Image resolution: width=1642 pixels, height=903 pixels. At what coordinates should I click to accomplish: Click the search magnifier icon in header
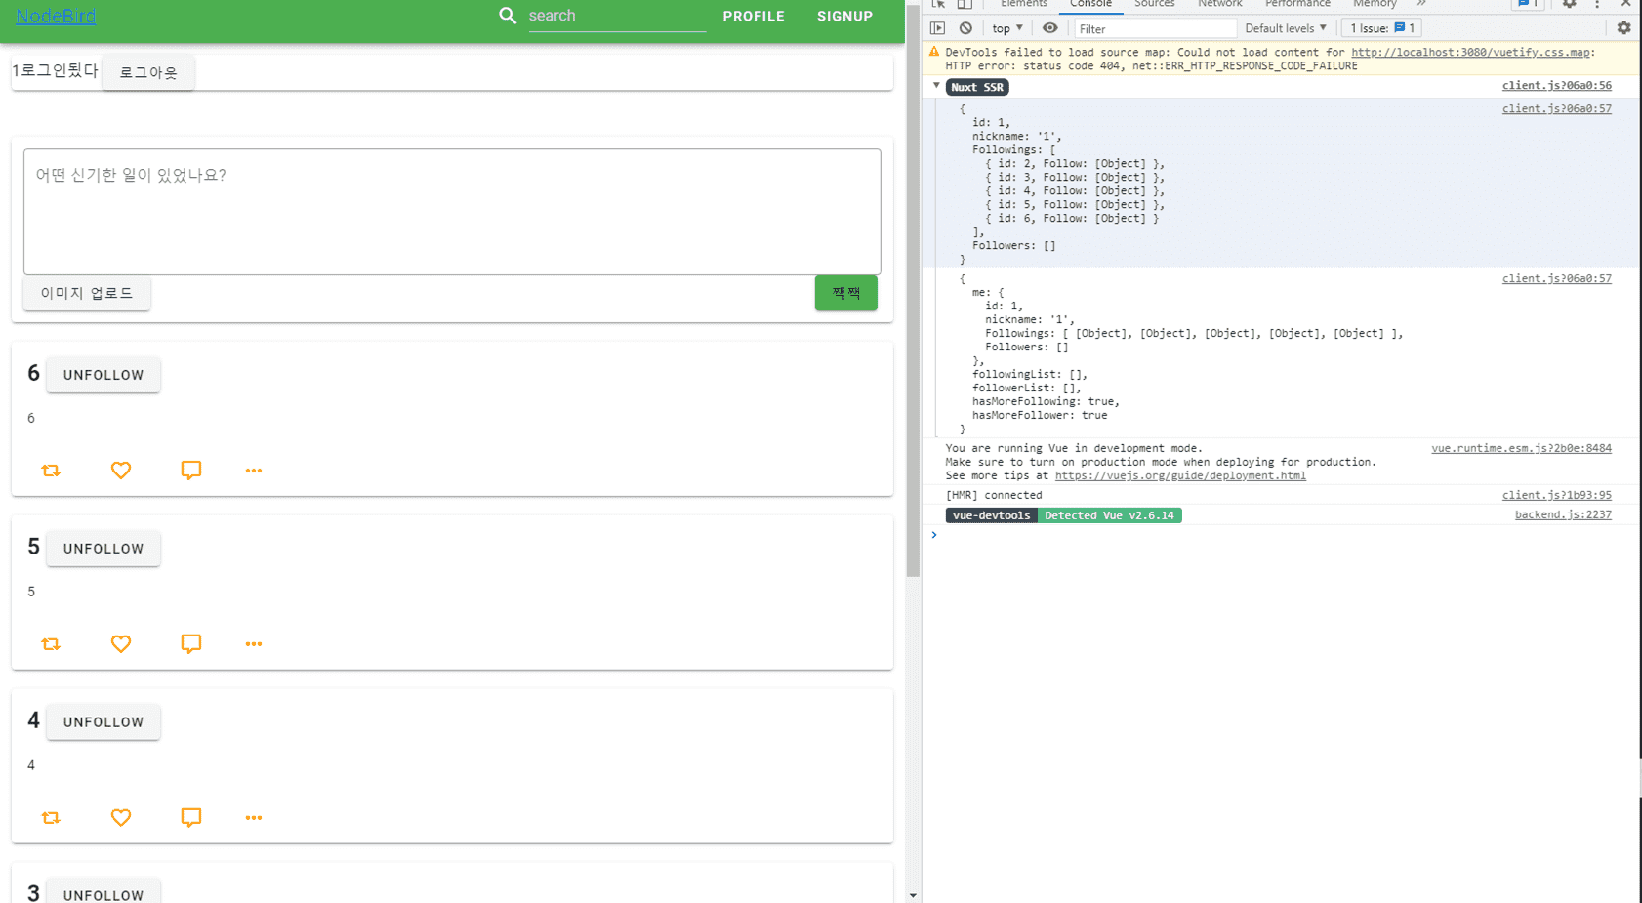[508, 16]
